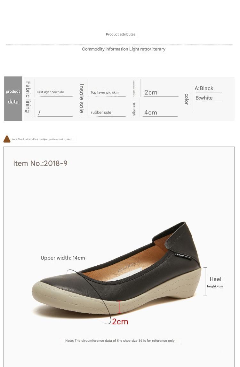Click the Heel height bracket indicator
The image size is (240, 367).
pyautogui.click(x=205, y=281)
